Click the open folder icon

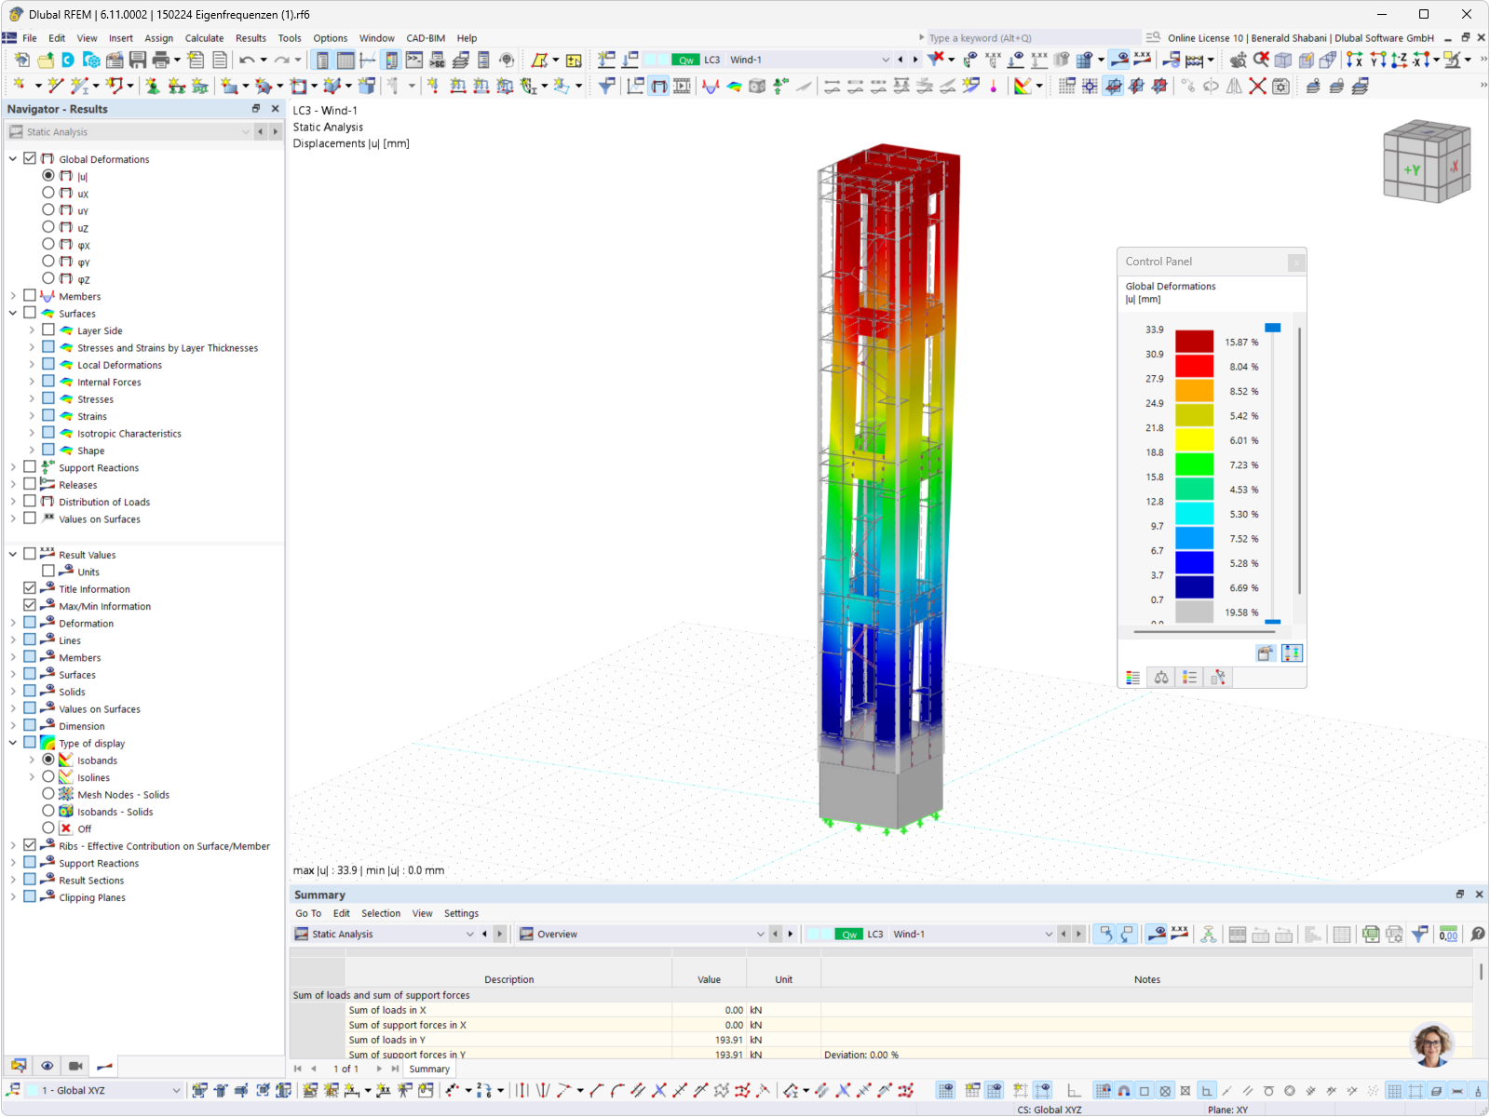pos(45,60)
